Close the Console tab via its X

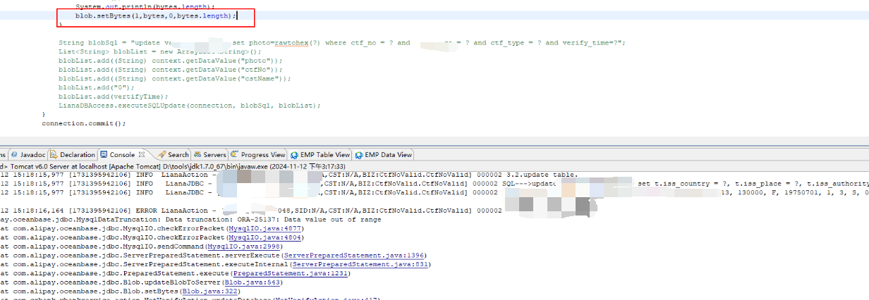(142, 155)
